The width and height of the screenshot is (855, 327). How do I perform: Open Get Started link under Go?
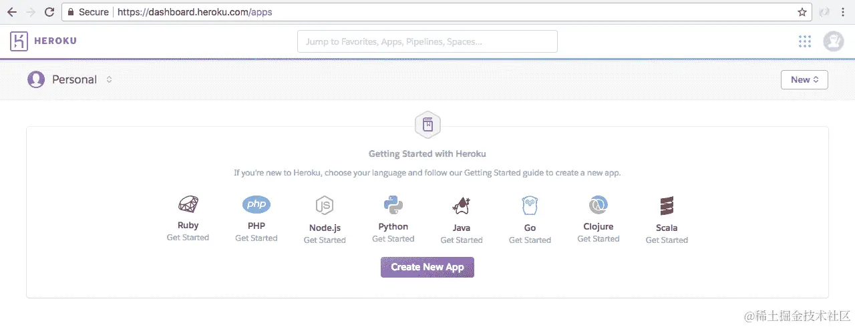[x=530, y=240]
